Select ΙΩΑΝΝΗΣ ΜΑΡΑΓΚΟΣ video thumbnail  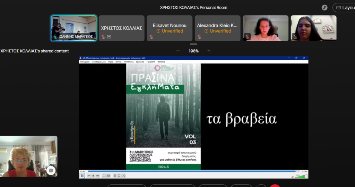coord(73,28)
